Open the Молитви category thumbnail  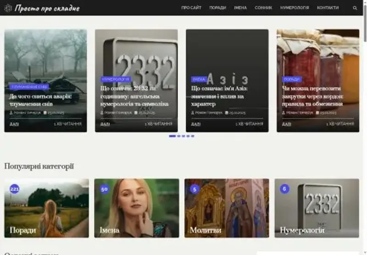[227, 208]
